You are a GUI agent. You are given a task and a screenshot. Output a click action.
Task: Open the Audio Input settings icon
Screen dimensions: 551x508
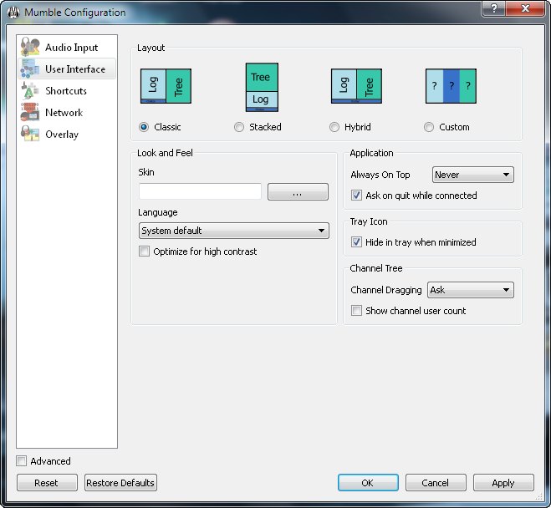30,47
